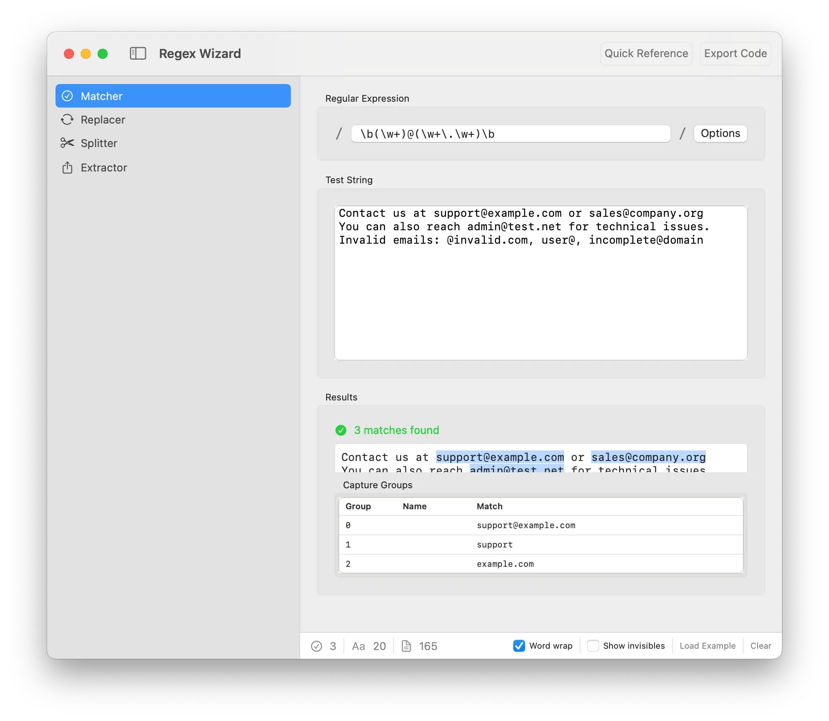Click the match count status icon

pos(317,646)
